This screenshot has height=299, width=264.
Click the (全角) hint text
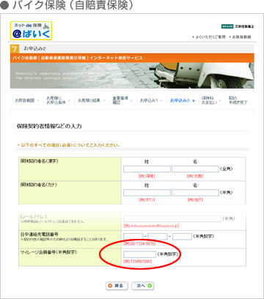tap(226, 169)
